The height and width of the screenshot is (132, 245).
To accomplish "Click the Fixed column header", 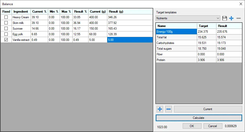I will point(6,11).
